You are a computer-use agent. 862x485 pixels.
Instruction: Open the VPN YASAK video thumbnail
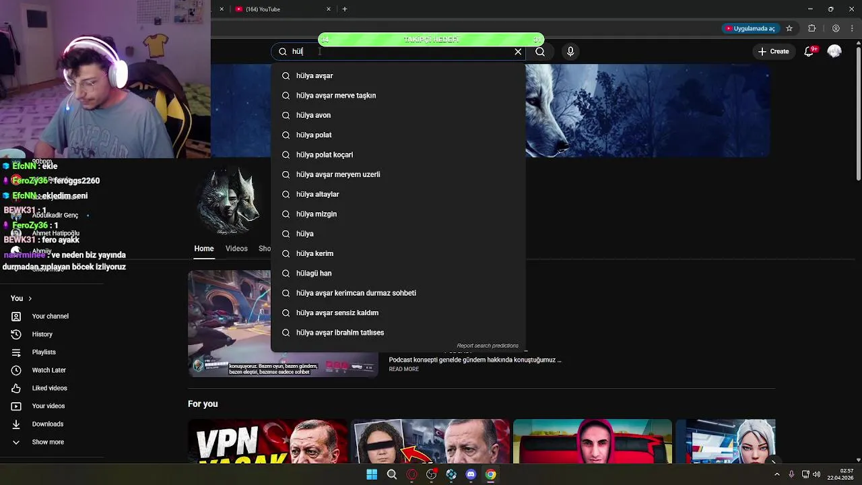click(x=268, y=441)
